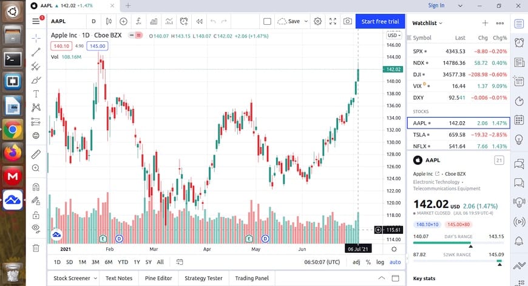Select the ruler measure tool
Screen dimensions: 528x286
tap(36, 155)
